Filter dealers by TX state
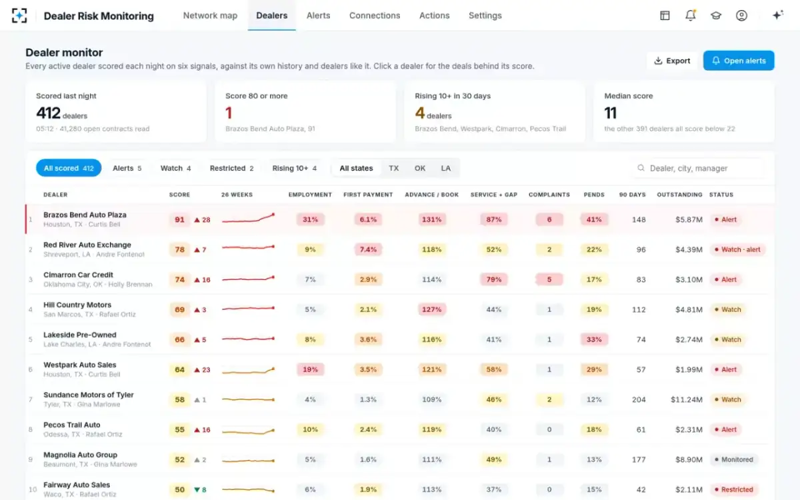Screen dimensions: 800x500 coord(394,169)
